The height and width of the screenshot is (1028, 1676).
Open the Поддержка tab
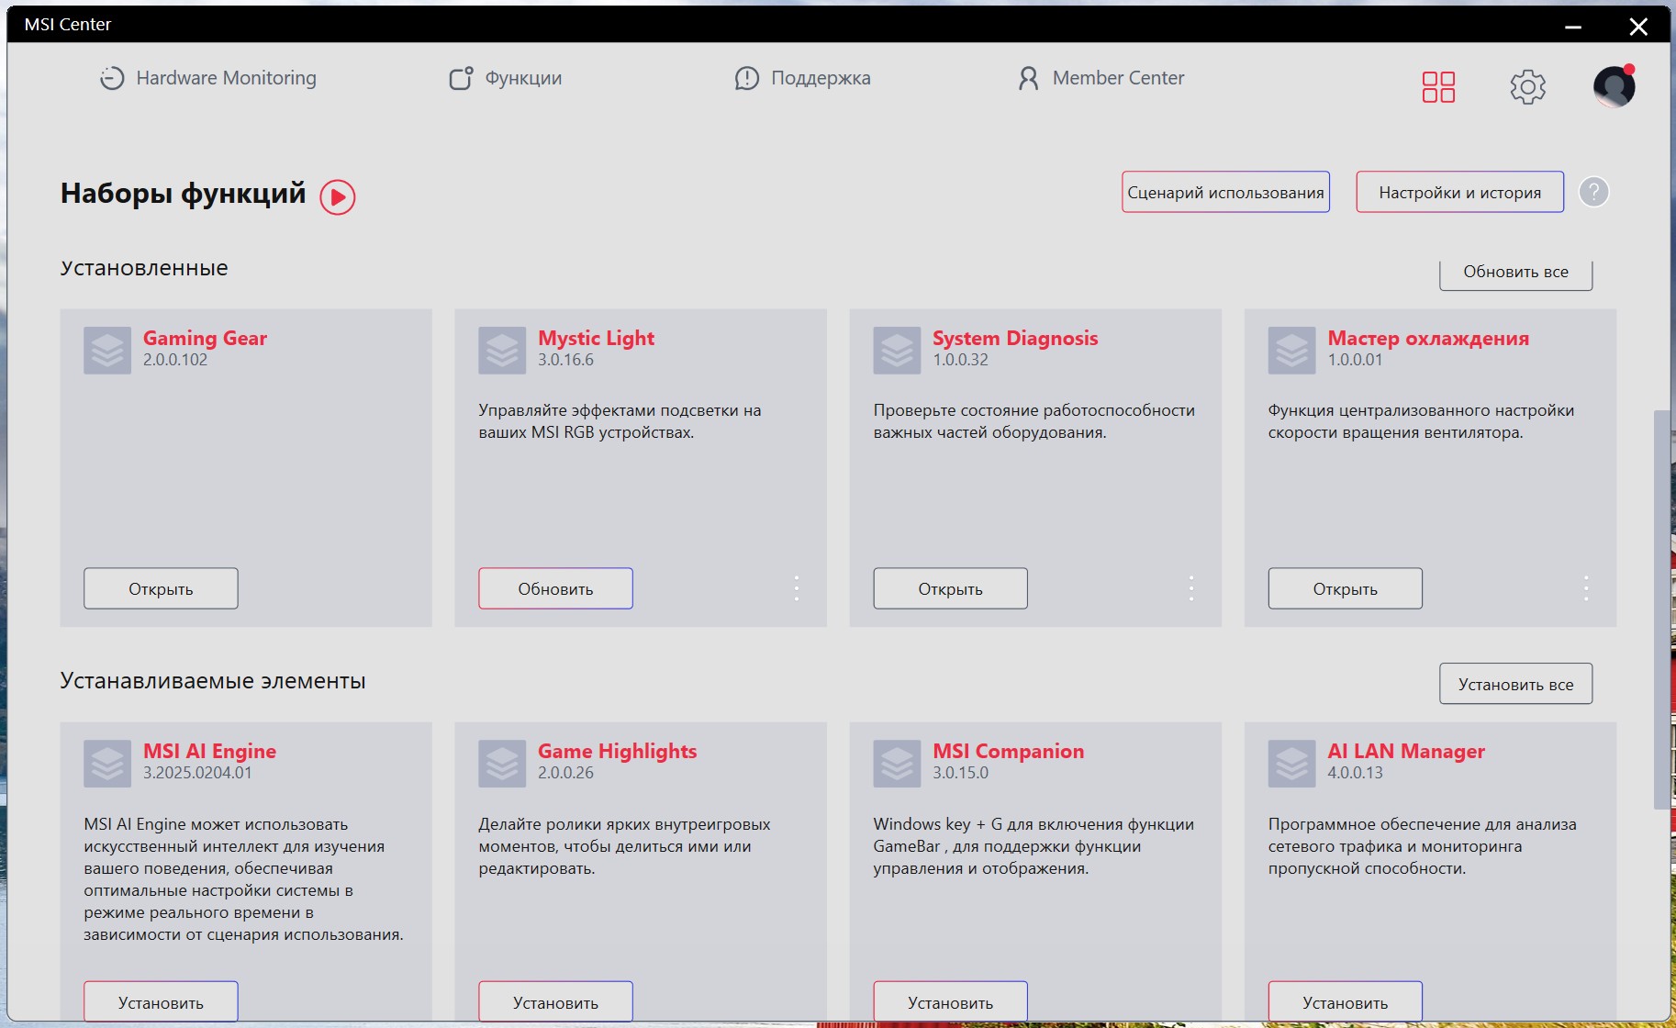[803, 78]
